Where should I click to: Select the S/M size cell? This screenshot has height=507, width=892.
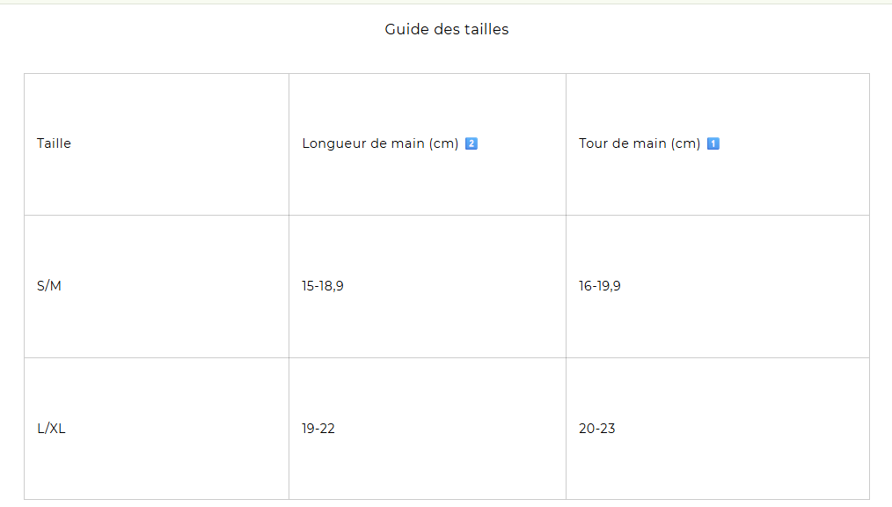click(49, 286)
